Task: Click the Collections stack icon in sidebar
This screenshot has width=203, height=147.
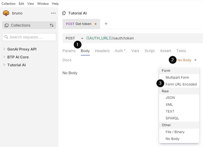Action: (7, 25)
